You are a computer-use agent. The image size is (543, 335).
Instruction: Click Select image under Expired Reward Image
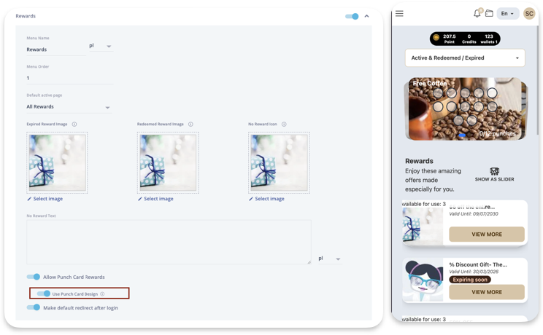pyautogui.click(x=45, y=199)
